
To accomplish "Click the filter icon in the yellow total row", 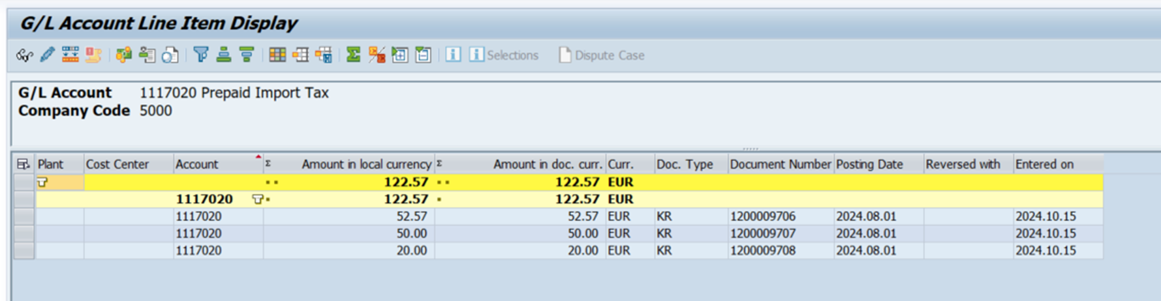I will click(x=42, y=182).
